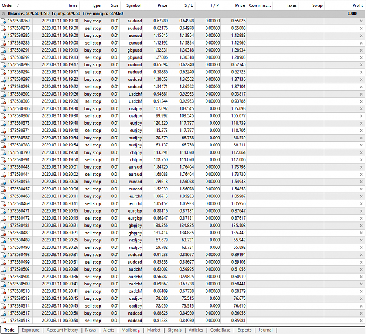Delete the gbpusd buy stop order 1578580291
This screenshot has height=334, width=366.
click(361, 50)
